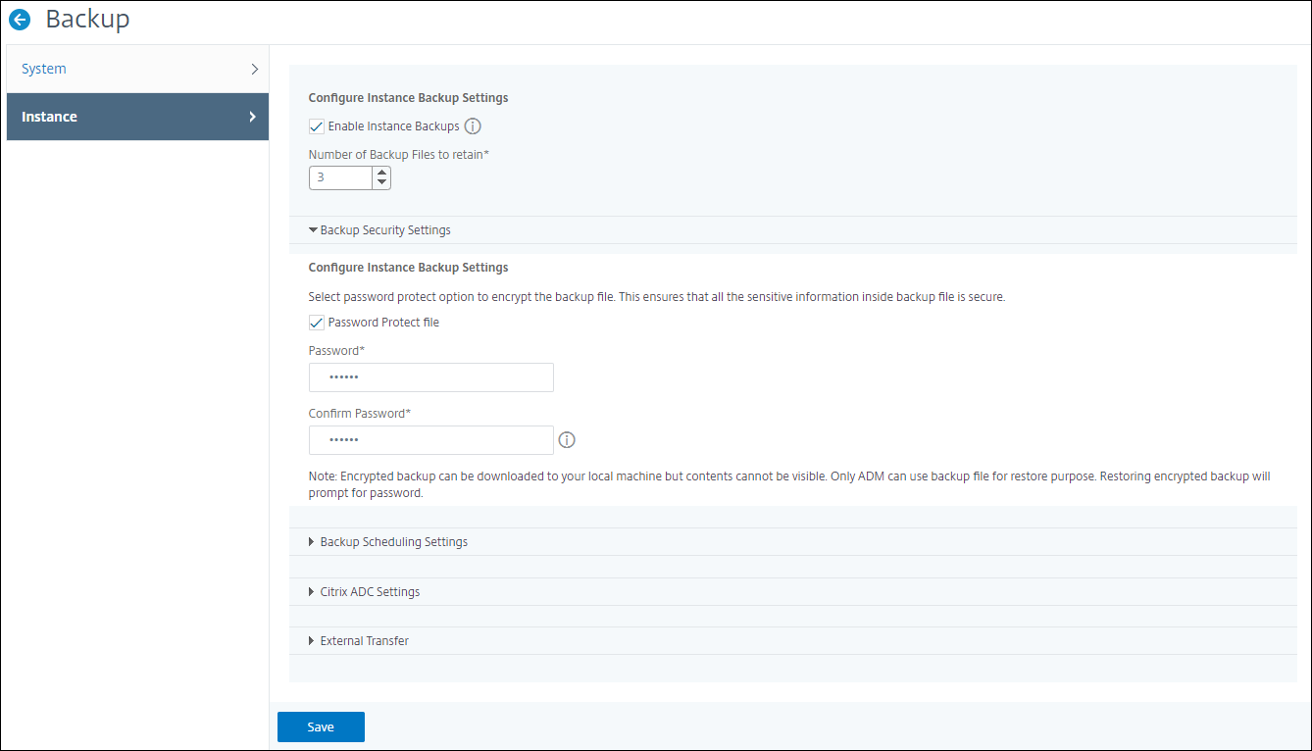Click the Password input field

click(x=431, y=377)
